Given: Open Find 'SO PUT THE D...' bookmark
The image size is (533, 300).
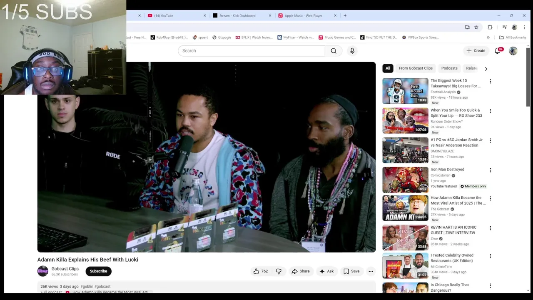Looking at the screenshot, I should (x=379, y=37).
